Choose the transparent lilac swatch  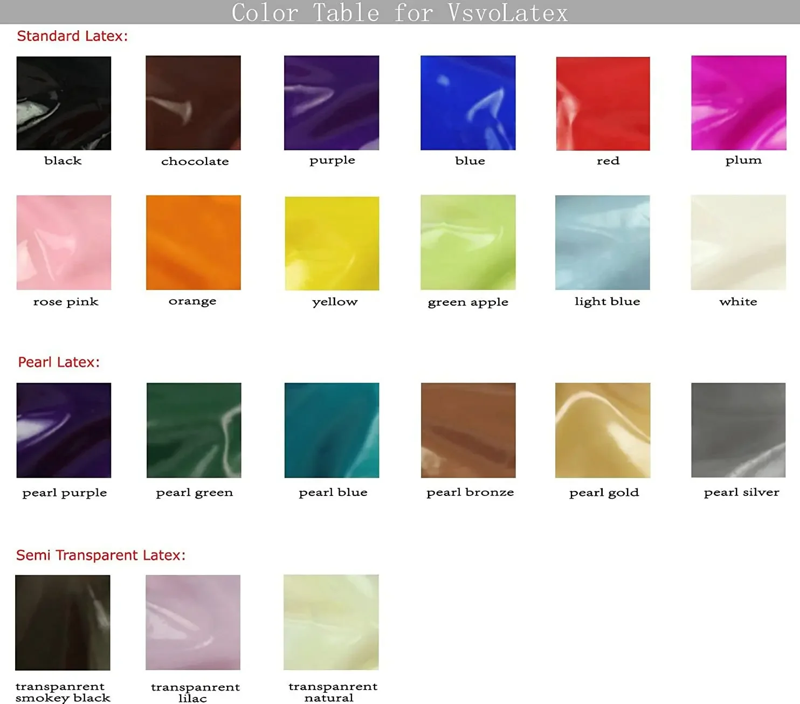(193, 623)
